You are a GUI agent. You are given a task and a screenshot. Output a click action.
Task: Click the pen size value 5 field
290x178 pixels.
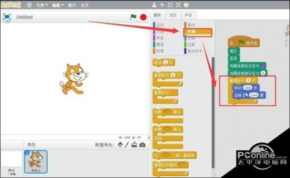(263, 73)
